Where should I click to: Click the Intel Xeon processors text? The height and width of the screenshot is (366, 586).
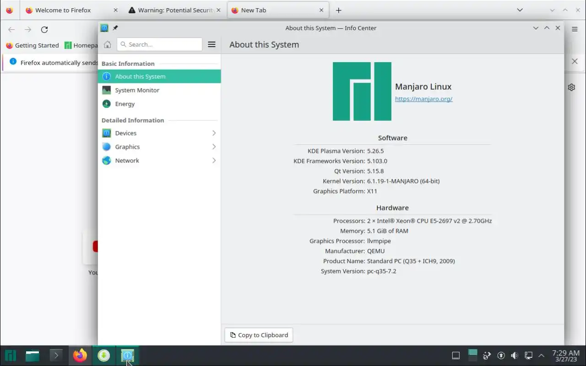click(x=429, y=221)
